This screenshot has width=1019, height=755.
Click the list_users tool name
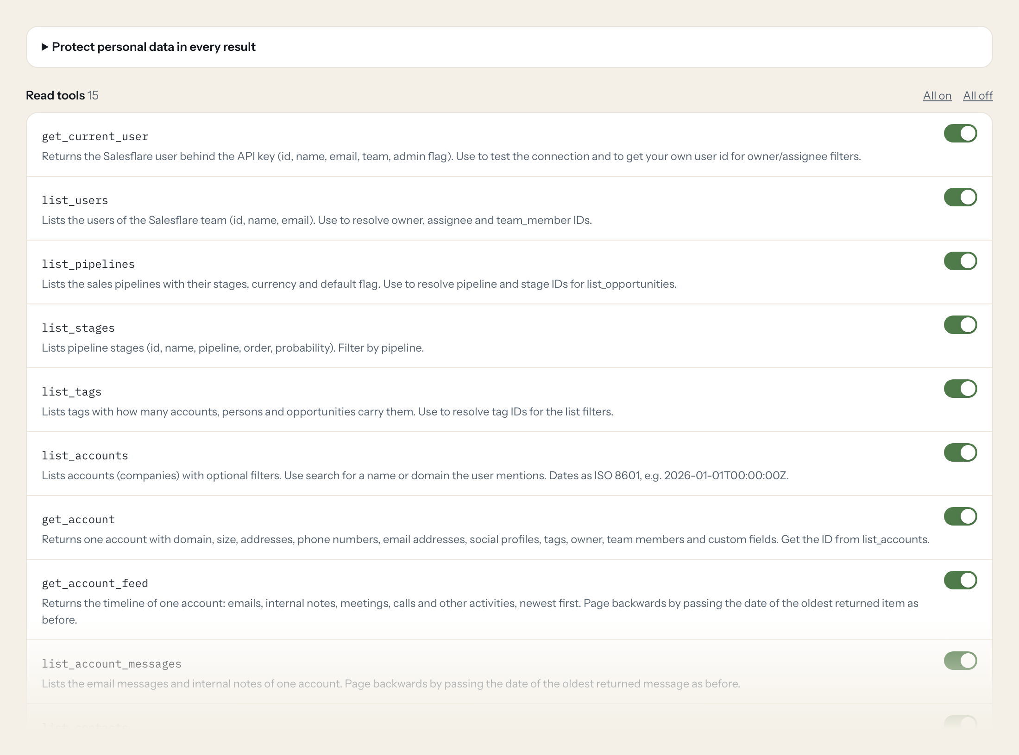pyautogui.click(x=75, y=200)
